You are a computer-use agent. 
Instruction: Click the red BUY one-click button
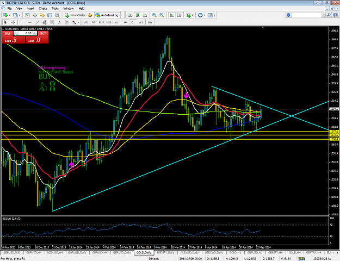click(43, 33)
